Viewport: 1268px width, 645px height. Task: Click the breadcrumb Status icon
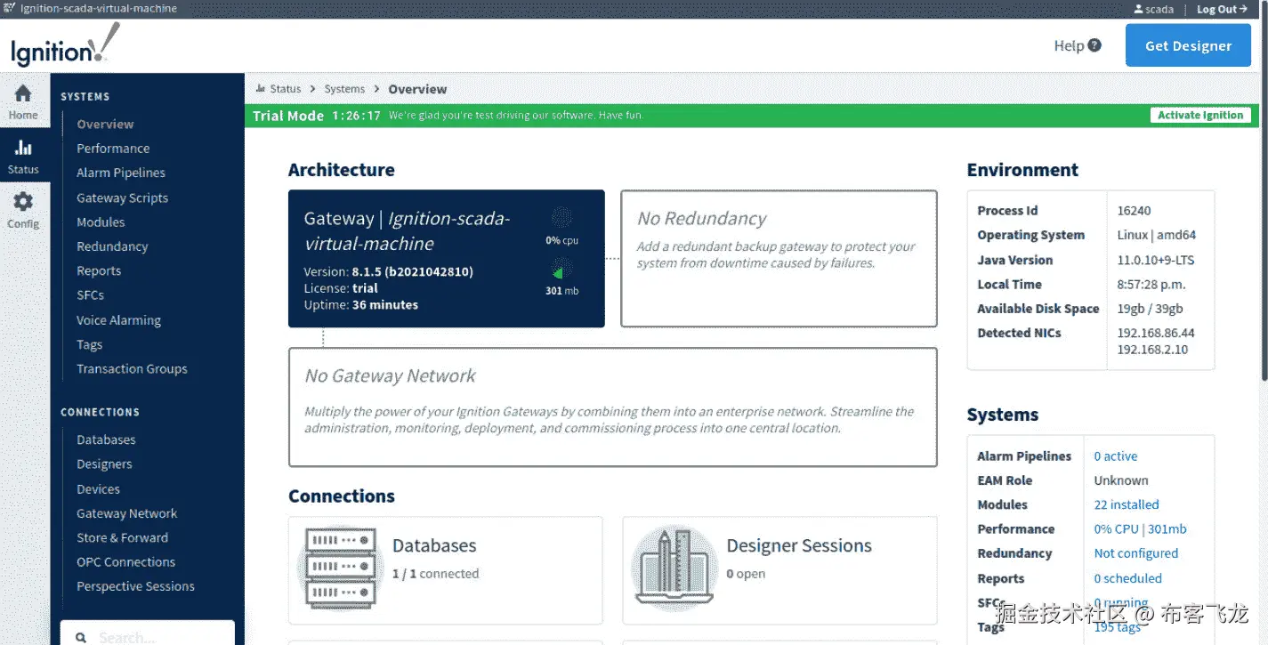coord(261,88)
